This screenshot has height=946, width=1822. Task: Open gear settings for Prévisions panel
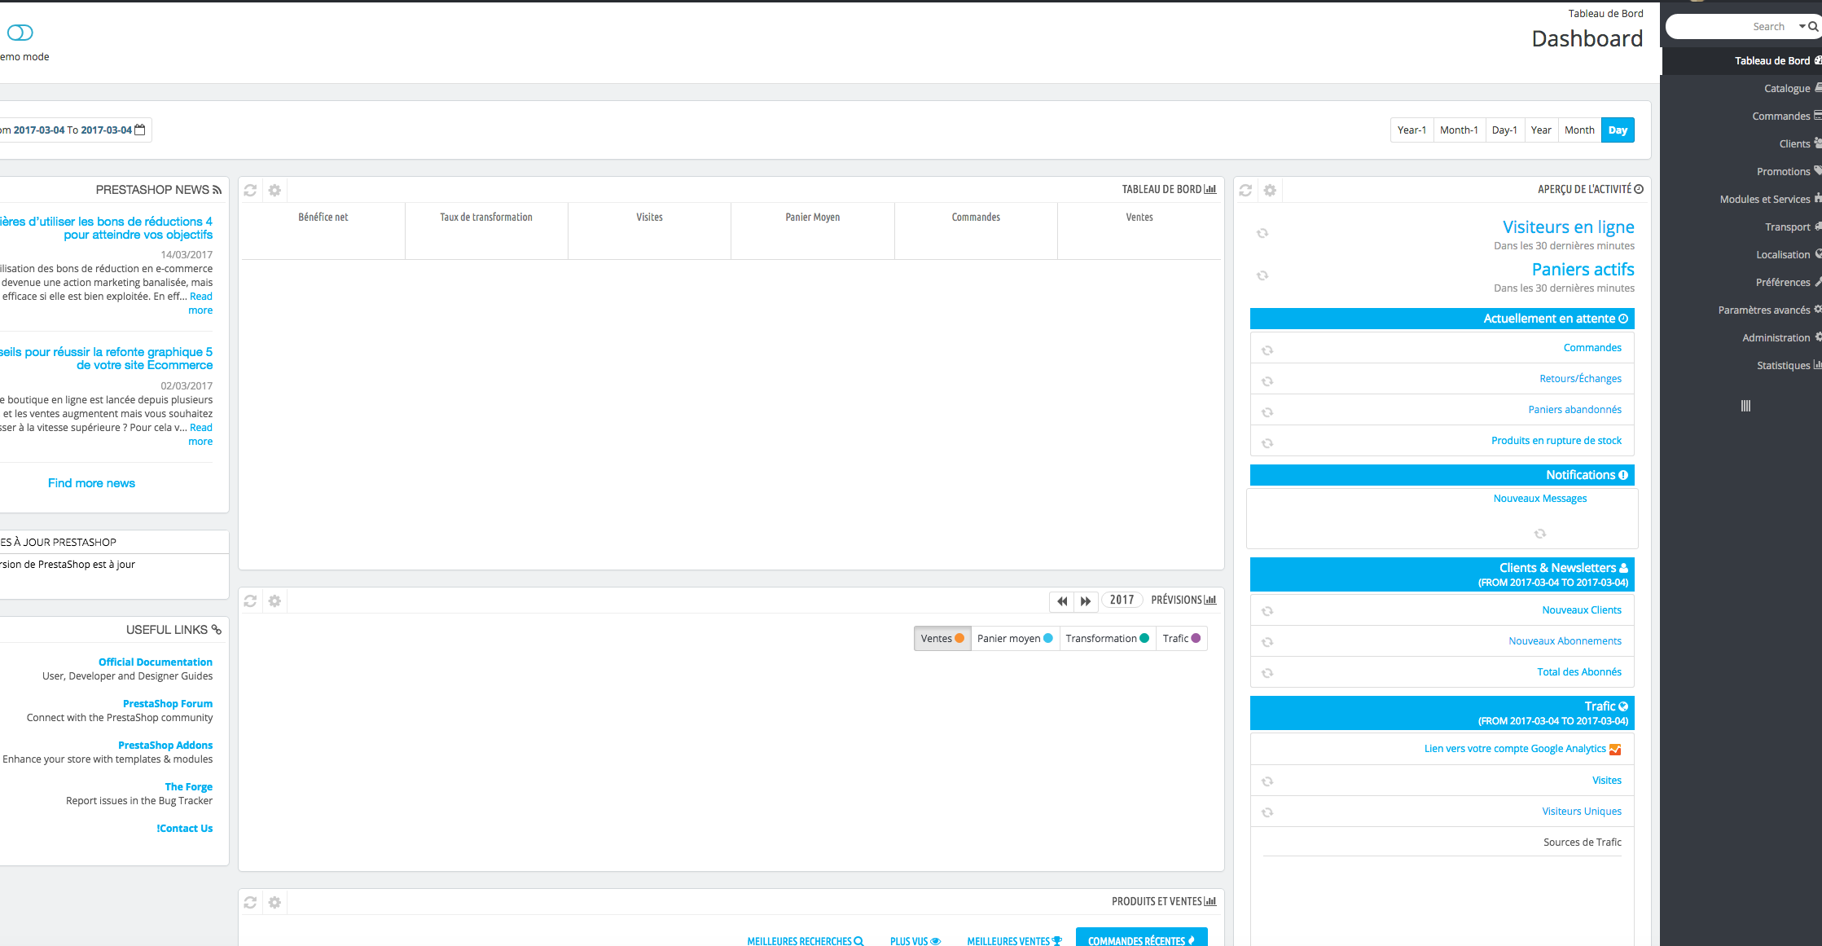click(x=274, y=601)
